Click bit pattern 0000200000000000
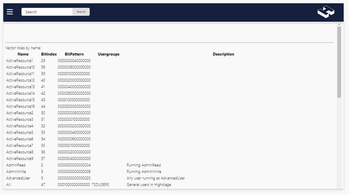 click(x=74, y=106)
